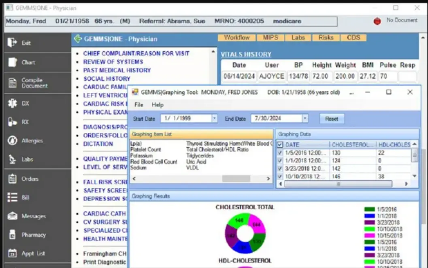
Task: Switch to the Labs tab at top
Action: point(298,37)
